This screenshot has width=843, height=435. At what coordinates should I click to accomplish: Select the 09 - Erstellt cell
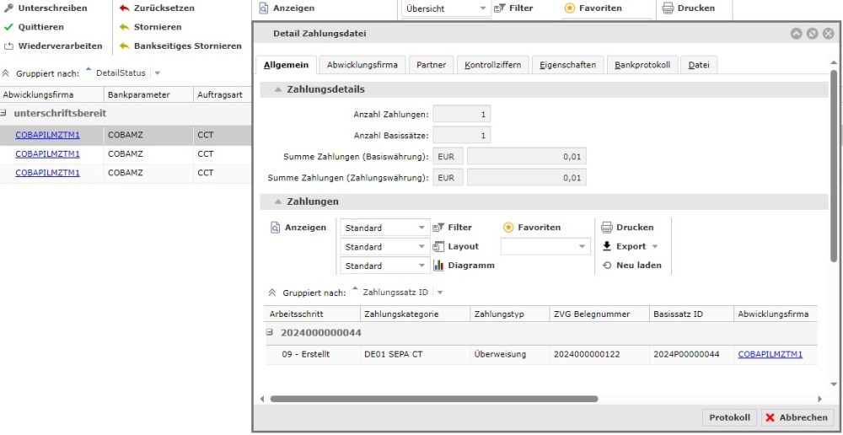[312, 354]
